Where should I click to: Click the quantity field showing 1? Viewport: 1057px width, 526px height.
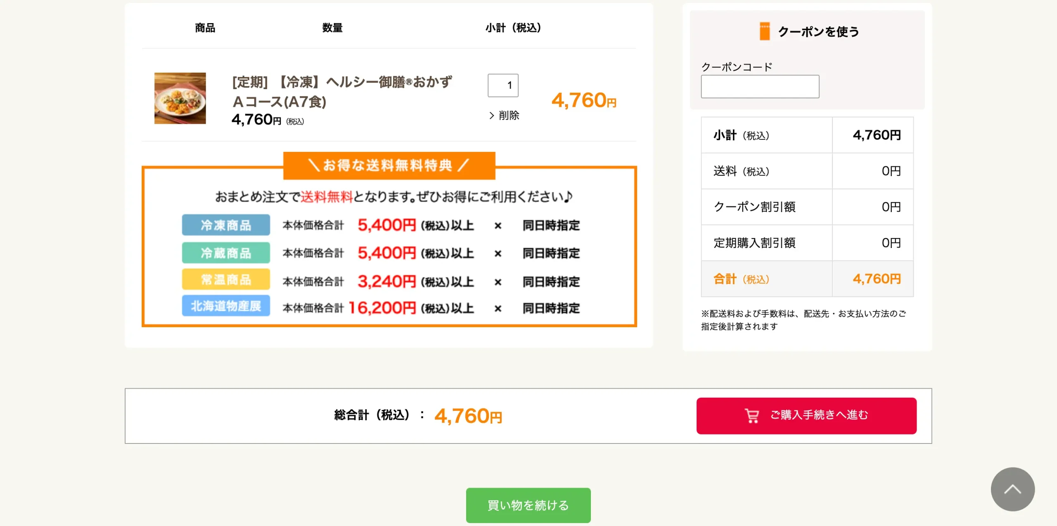[503, 85]
